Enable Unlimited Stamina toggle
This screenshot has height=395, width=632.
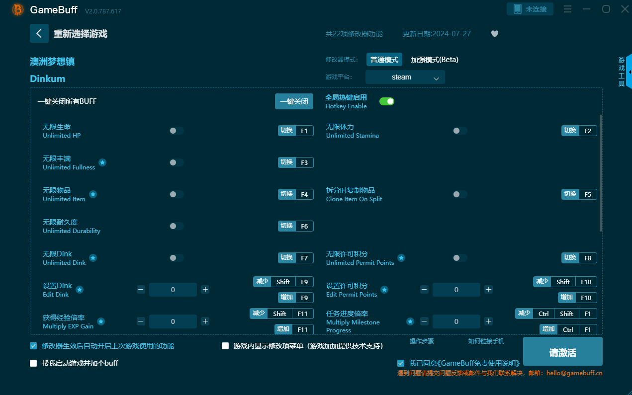pyautogui.click(x=459, y=131)
